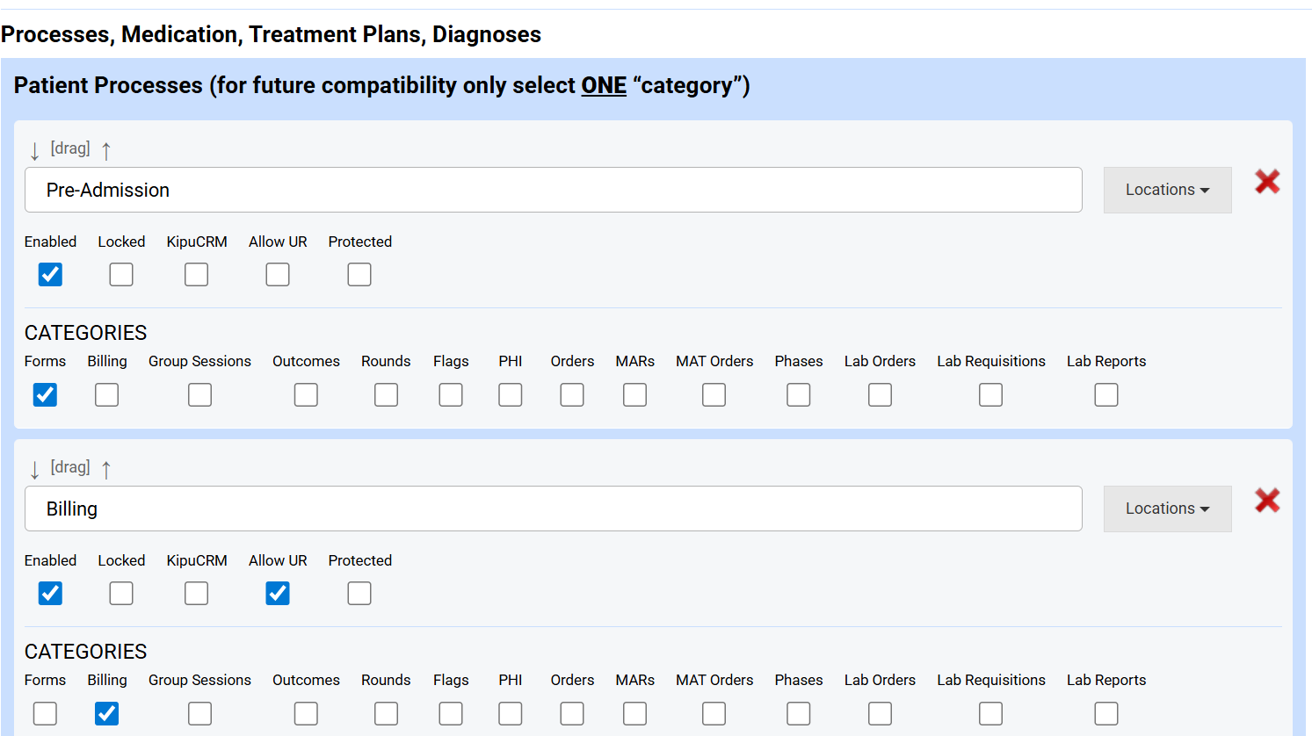Click down arrow to move Billing process down
The image size is (1312, 736).
coord(34,470)
